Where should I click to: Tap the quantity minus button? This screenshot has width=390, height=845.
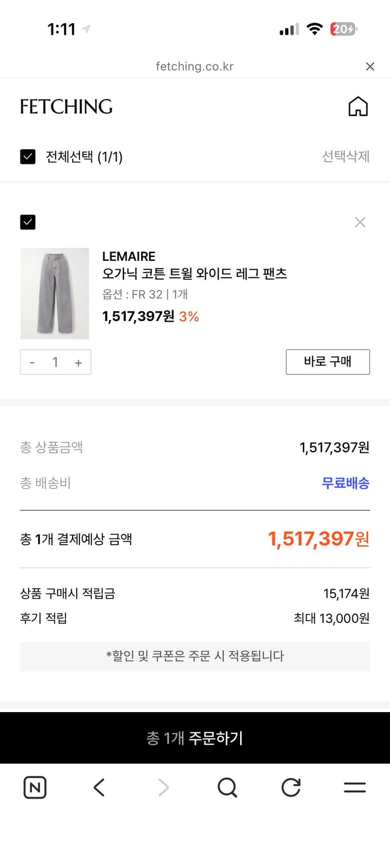pos(32,362)
